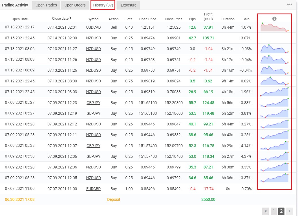Open GBPJPY link in 116.75 profit row
Image resolution: width=298 pixels, height=216 pixels.
pos(93,146)
